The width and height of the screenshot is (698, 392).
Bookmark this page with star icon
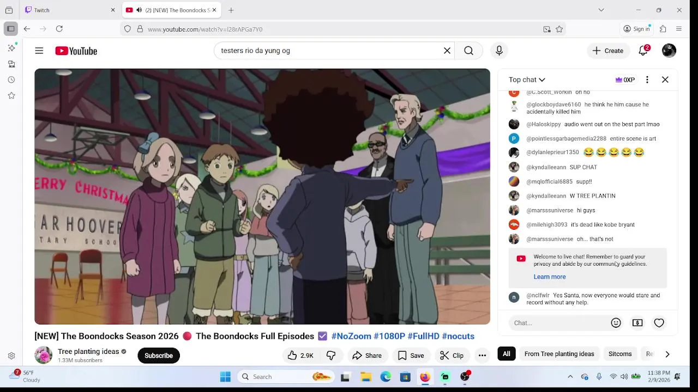tap(559, 29)
